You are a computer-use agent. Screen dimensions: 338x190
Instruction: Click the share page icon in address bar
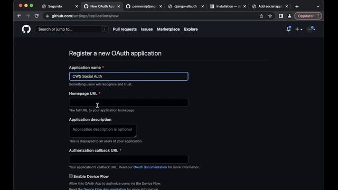[x=261, y=16]
